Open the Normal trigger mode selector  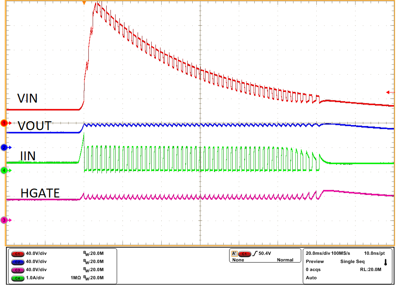pos(286,260)
